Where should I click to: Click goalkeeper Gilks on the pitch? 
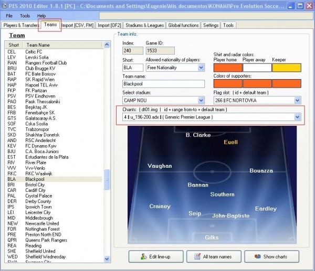coord(212,237)
